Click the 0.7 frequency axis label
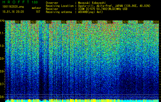 [2, 84]
